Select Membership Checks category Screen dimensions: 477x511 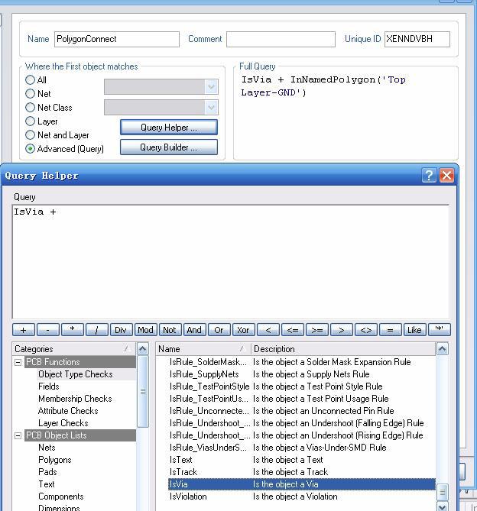pyautogui.click(x=75, y=399)
